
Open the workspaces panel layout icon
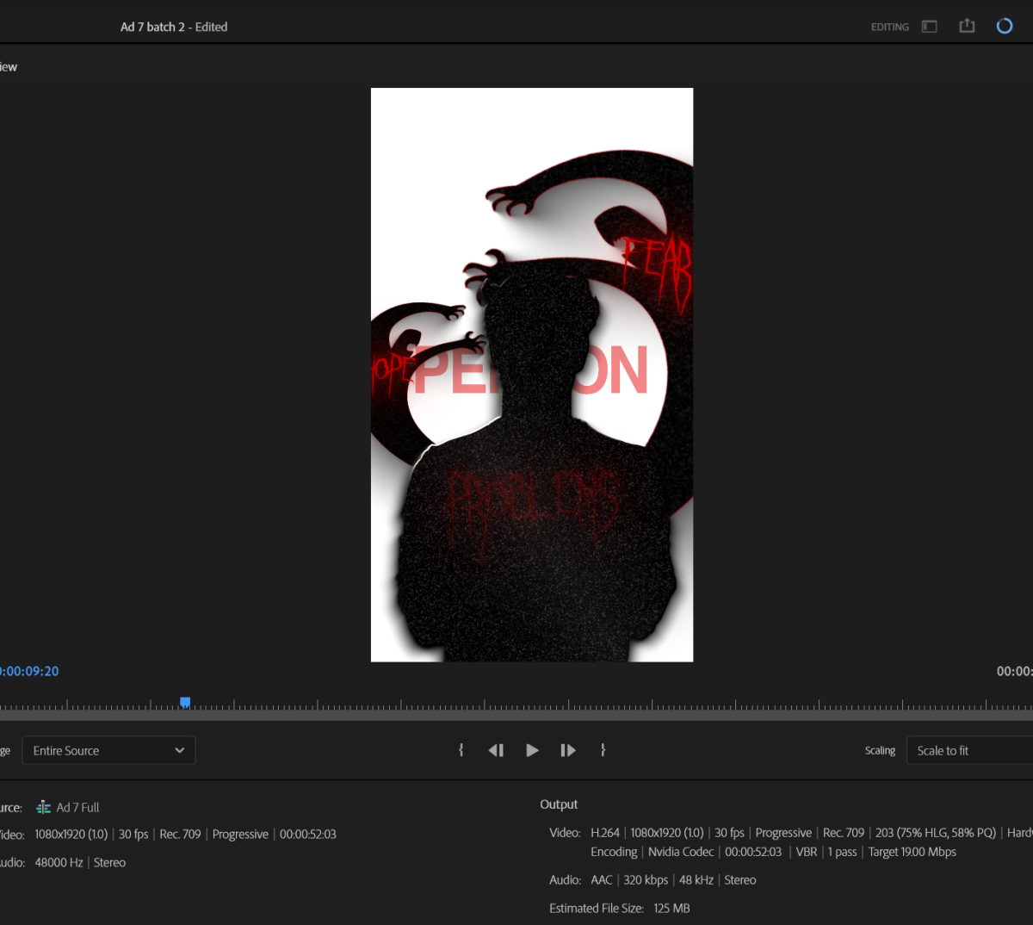click(x=929, y=27)
